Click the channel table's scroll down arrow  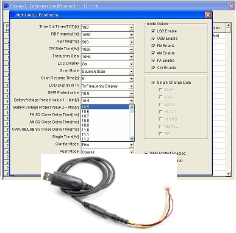click(229, 174)
